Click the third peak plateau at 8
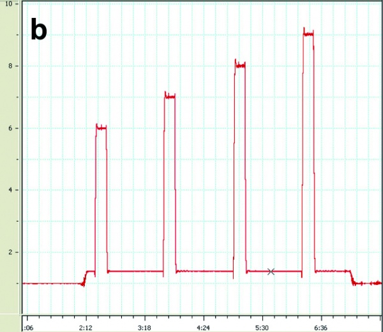Image resolution: width=383 pixels, height=332 pixels. pyautogui.click(x=239, y=64)
